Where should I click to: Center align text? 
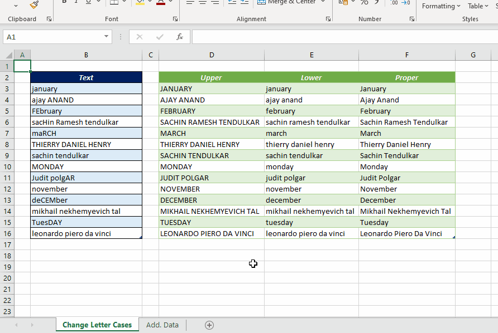pyautogui.click(x=203, y=2)
